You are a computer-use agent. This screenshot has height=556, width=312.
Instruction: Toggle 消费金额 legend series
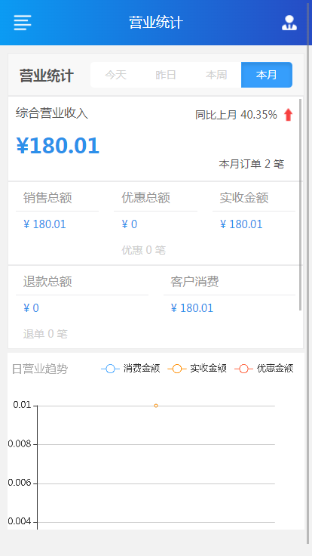tap(130, 369)
